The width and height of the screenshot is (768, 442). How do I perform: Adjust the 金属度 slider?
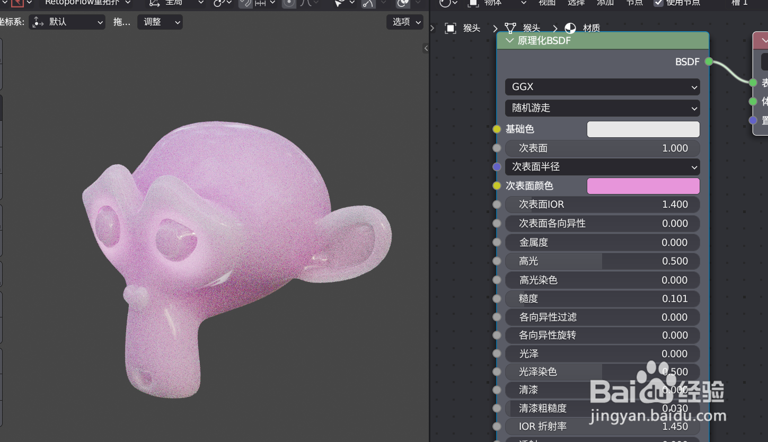[603, 242]
